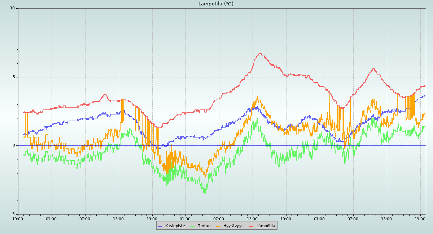The height and width of the screenshot is (234, 433).
Task: Click the highest peak of the red temperature line
Action: (x=260, y=54)
